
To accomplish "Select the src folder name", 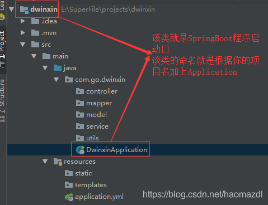I will click(x=46, y=45).
